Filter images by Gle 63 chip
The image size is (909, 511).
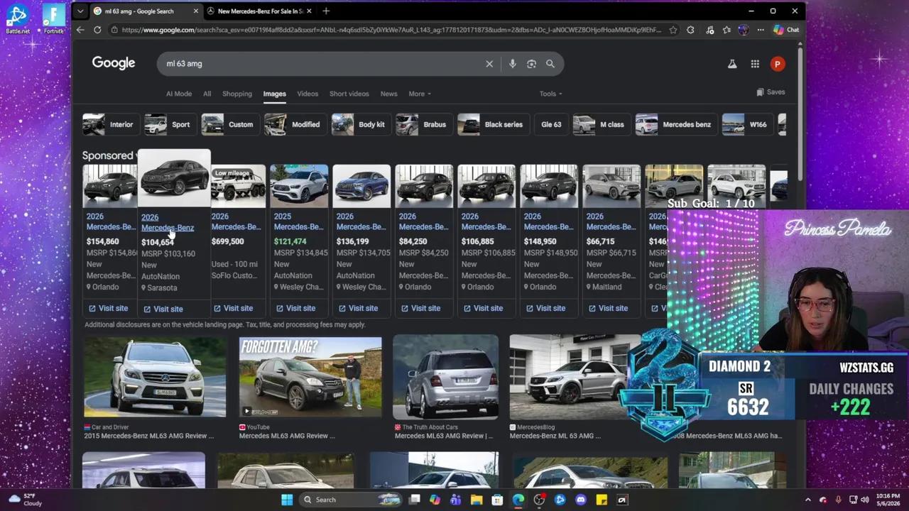[x=551, y=125]
